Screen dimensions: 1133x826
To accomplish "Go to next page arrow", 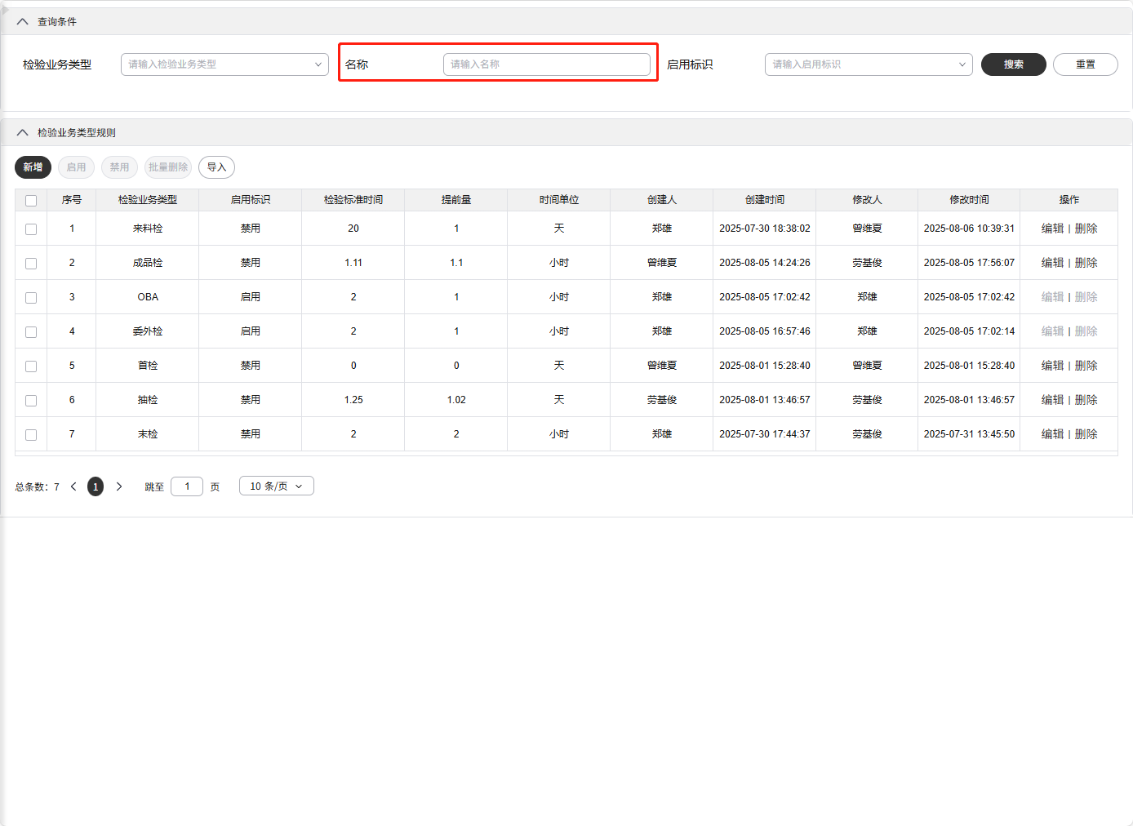I will 119,486.
